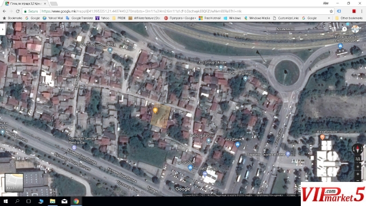Expand the collapsed side panel arrow
The width and height of the screenshot is (366, 206).
click(x=2, y=30)
